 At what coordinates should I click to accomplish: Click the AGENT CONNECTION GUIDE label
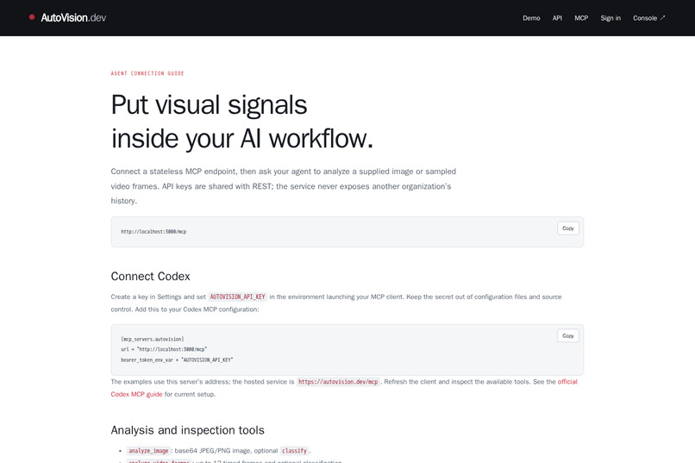coord(147,73)
